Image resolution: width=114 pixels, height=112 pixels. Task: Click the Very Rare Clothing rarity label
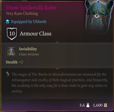(x=22, y=13)
